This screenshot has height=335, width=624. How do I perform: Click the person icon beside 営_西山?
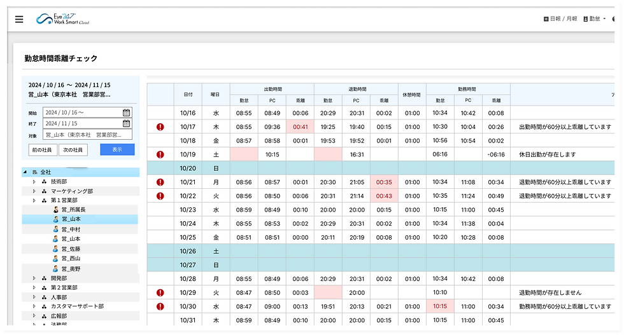click(x=56, y=258)
